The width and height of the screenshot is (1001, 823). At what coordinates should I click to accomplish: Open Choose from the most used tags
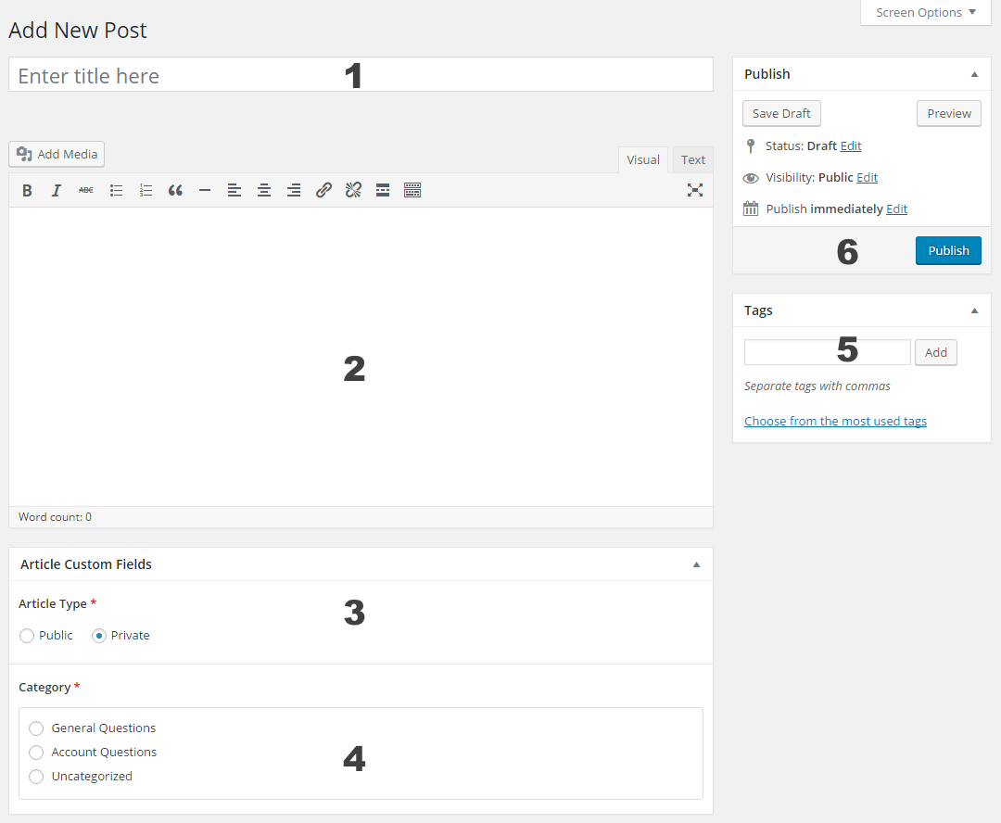click(x=835, y=422)
